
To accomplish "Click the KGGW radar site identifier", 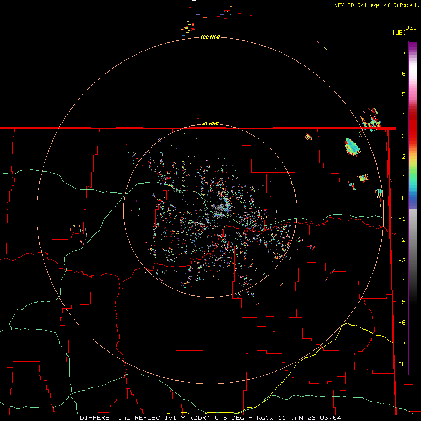I will pos(265,418).
